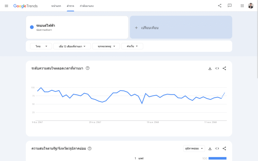The height and width of the screenshot is (161, 258).
Task: Open the Google apps grid
Action: point(242,6)
